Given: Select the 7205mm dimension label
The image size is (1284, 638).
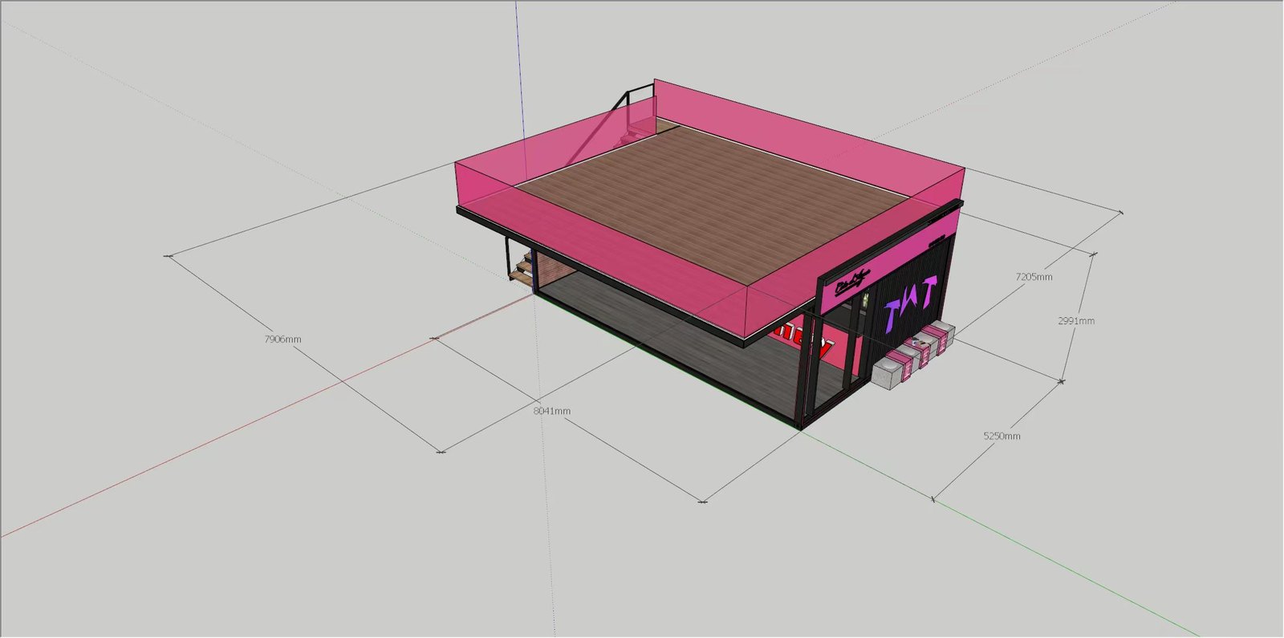Looking at the screenshot, I should pyautogui.click(x=1034, y=277).
